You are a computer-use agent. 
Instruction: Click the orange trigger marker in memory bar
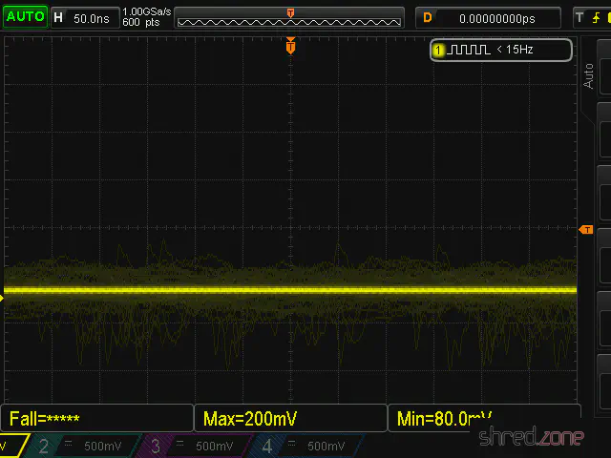(x=290, y=12)
